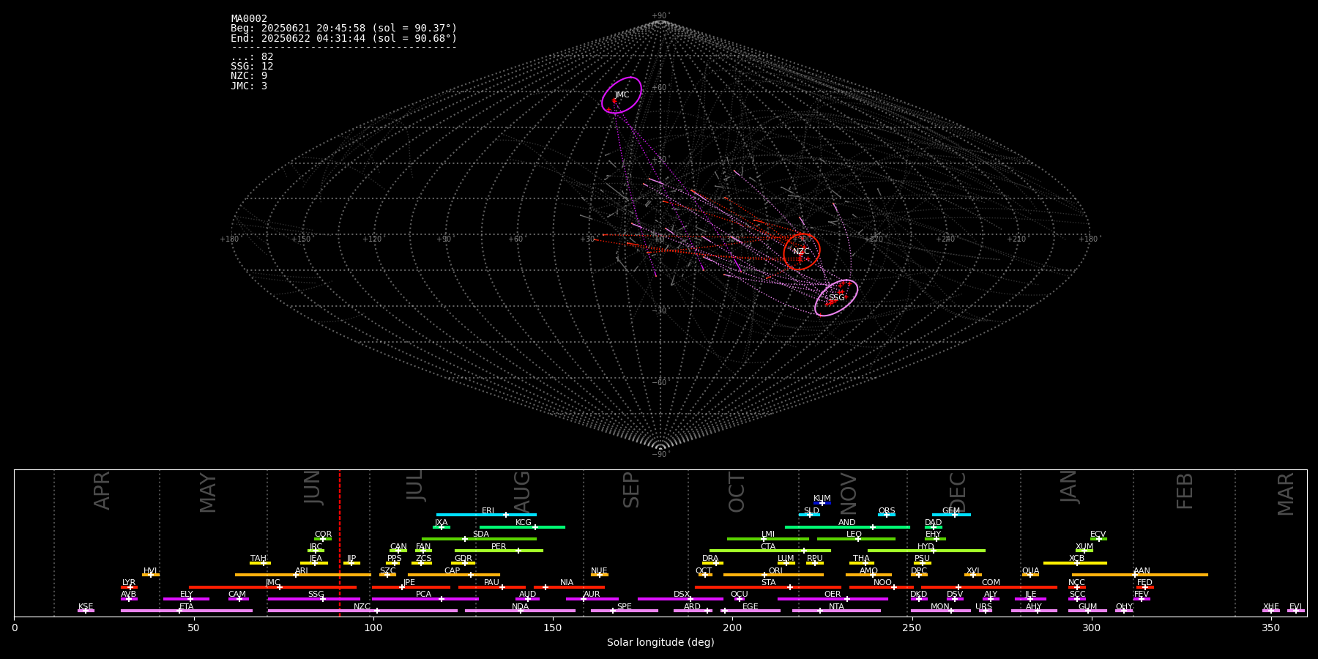Click the SPE shower label
The height and width of the screenshot is (659, 1318).
point(625,607)
